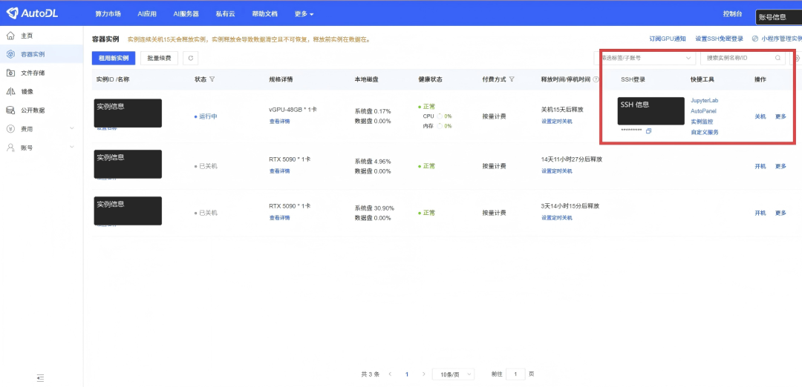Image resolution: width=802 pixels, height=387 pixels.
Task: Open 订阅GPU通知 link
Action: coord(668,39)
